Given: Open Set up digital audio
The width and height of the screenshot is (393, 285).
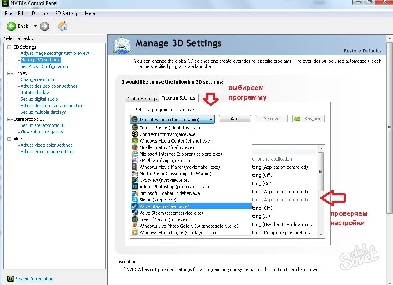Looking at the screenshot, I should pos(39,99).
